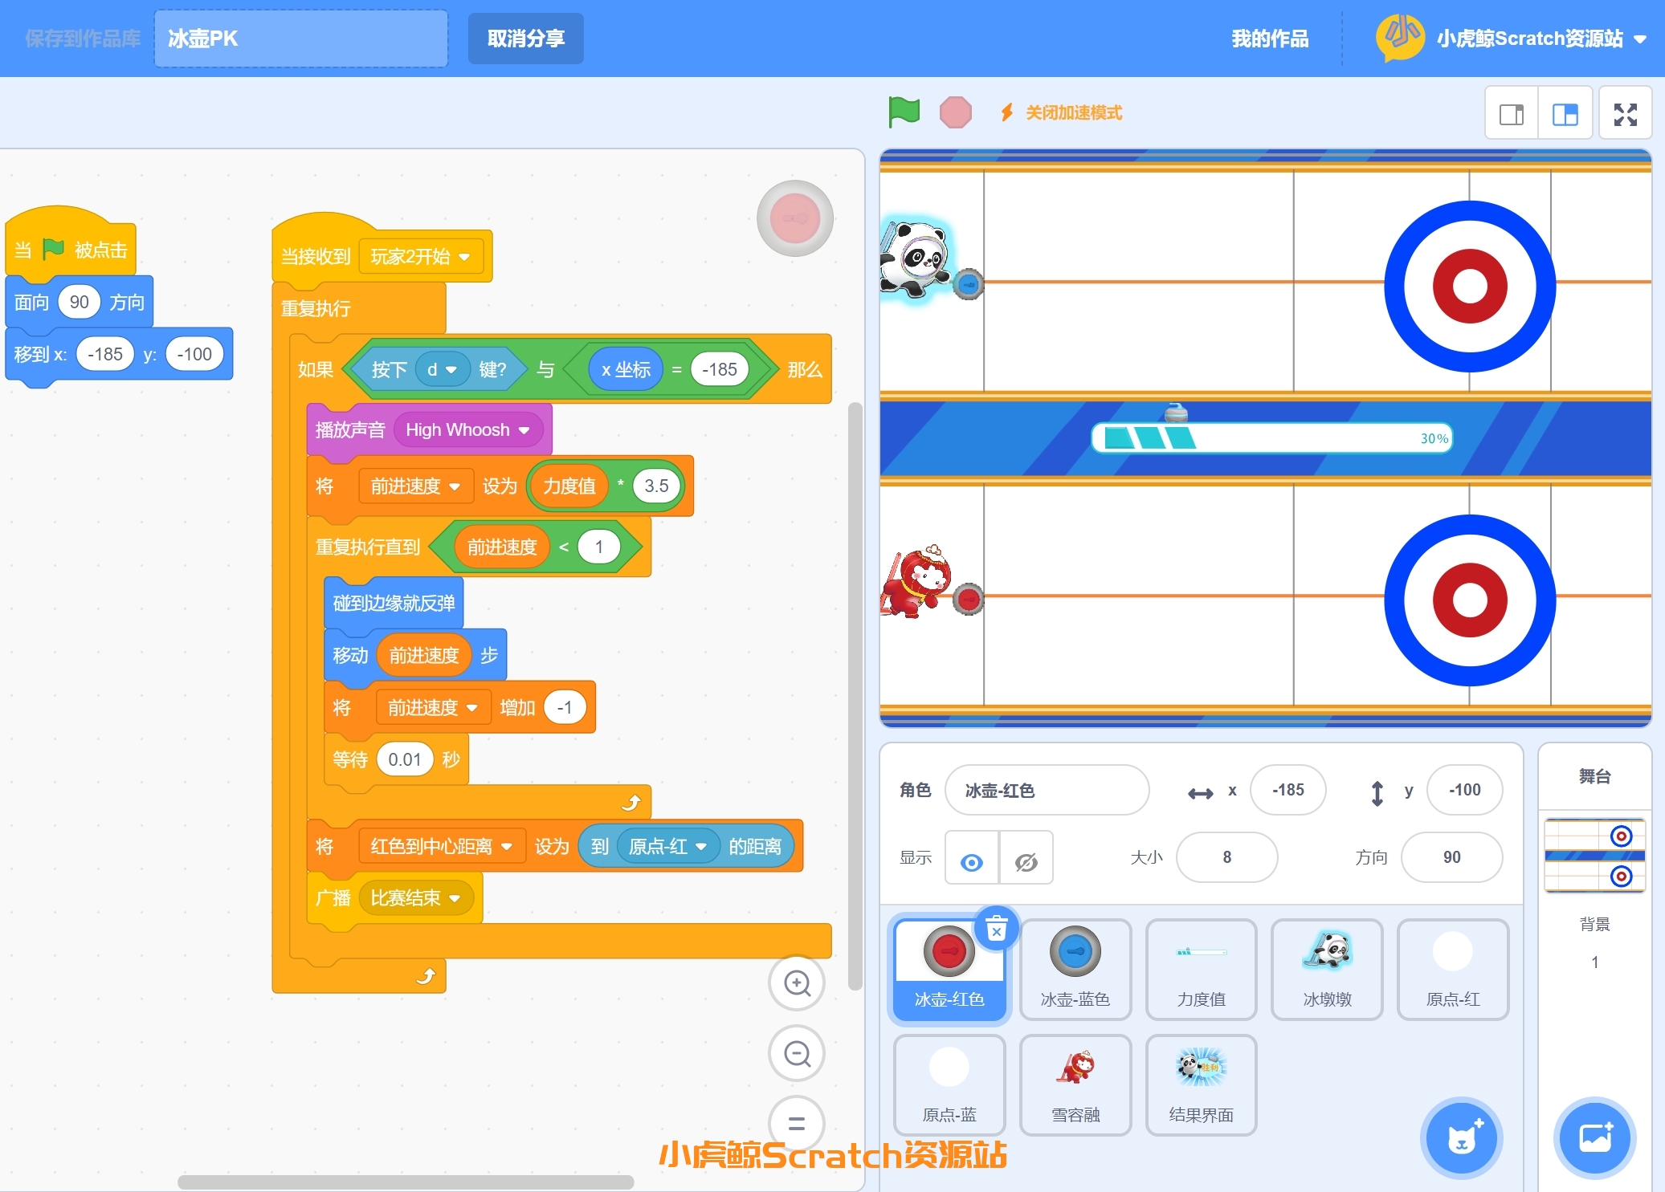Viewport: 1665px width, 1192px height.
Task: Select the stage backdrop thumbnail
Action: tap(1594, 856)
